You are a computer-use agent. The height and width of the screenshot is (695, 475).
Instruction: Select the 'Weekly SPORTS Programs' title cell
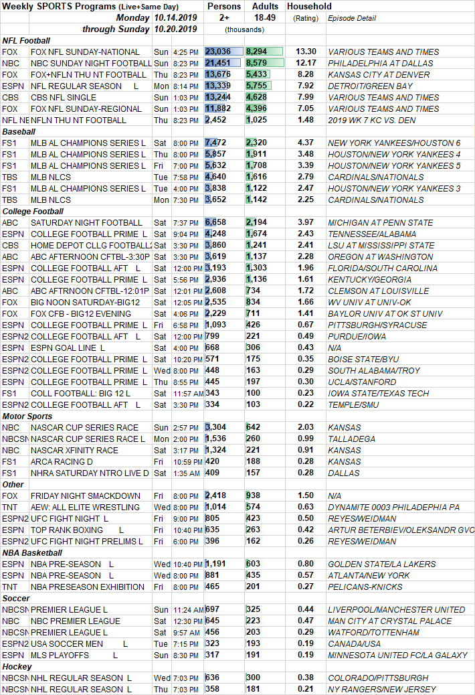pos(90,6)
